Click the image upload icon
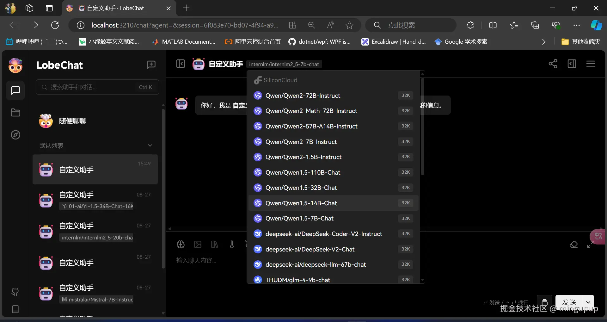This screenshot has height=322, width=607. coord(198,245)
